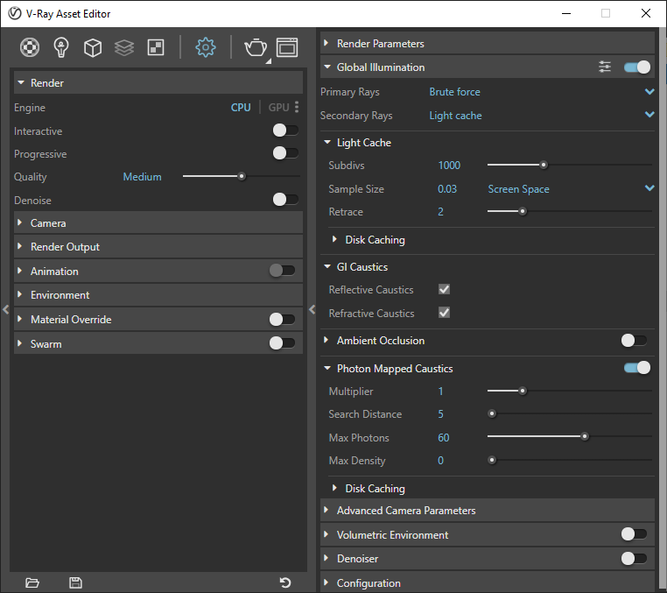The height and width of the screenshot is (593, 667).
Task: Show the frame buffer window icon
Action: (287, 47)
